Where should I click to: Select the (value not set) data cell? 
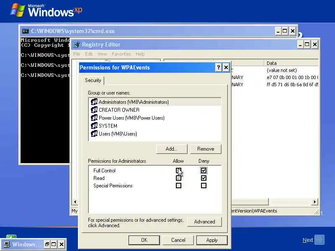click(x=281, y=70)
